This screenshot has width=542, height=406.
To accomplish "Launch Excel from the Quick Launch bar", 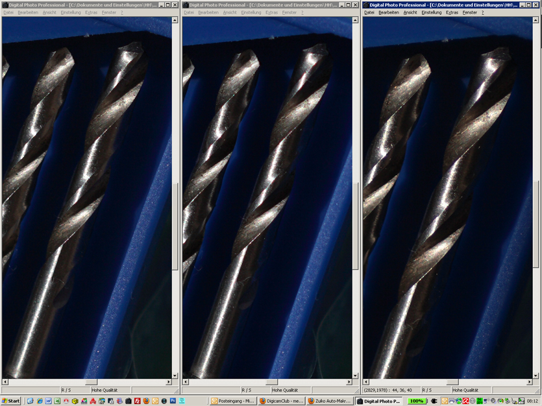I will click(x=57, y=401).
